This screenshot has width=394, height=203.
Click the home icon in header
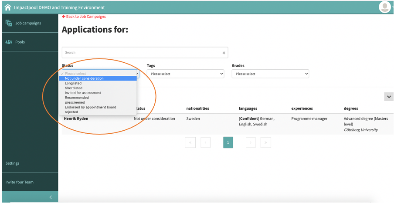coord(8,7)
